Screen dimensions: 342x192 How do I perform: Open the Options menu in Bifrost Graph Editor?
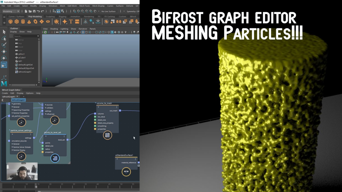[30, 93]
